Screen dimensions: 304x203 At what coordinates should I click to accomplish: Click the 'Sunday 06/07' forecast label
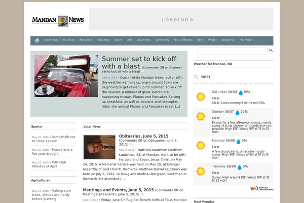click(x=223, y=112)
